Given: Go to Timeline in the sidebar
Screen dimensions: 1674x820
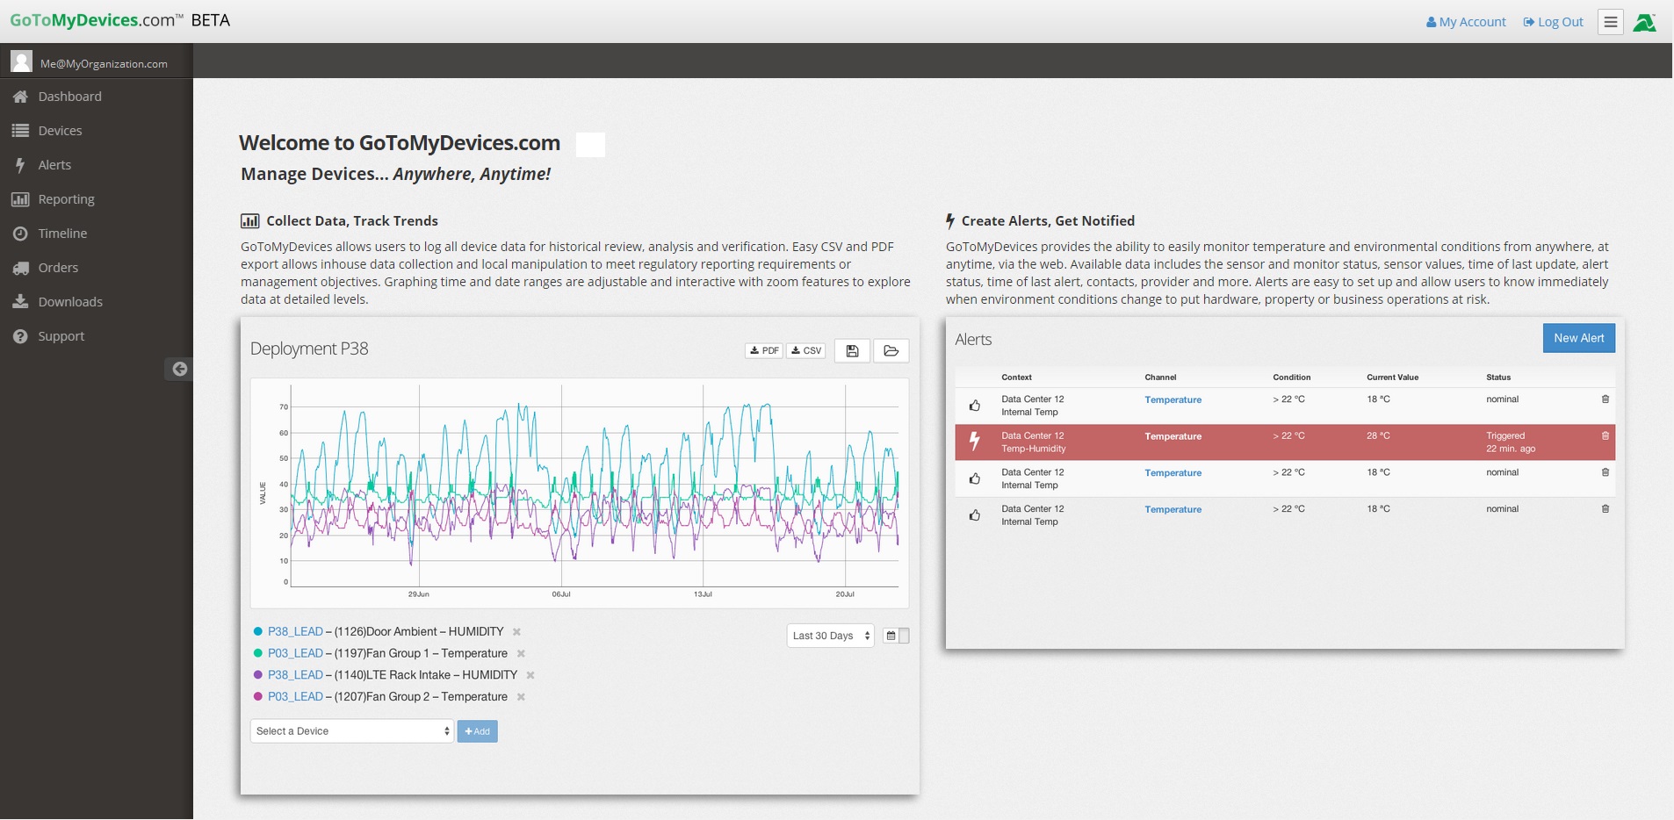Looking at the screenshot, I should click(62, 234).
